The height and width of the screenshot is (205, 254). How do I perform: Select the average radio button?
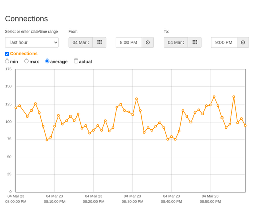tap(47, 61)
